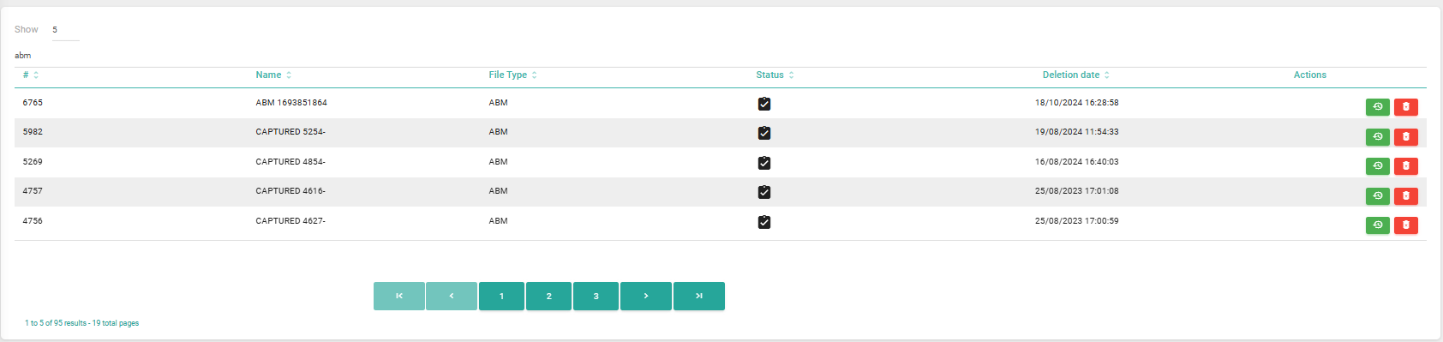Click status check icon for row 6765

pyautogui.click(x=764, y=104)
